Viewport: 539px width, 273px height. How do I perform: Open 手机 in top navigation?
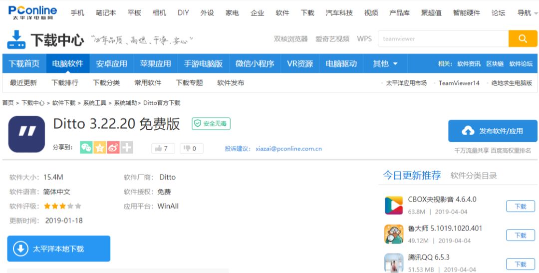[77, 12]
